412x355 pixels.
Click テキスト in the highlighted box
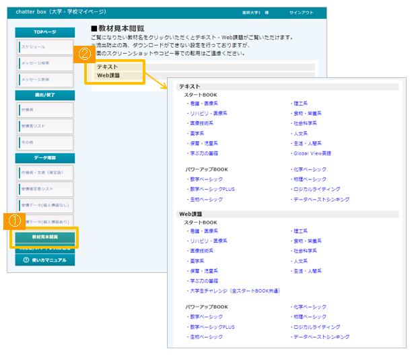coord(108,67)
